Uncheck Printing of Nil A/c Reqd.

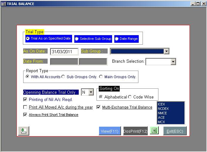click(x=25, y=99)
